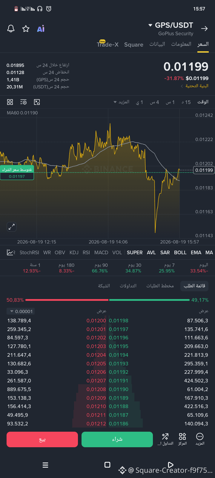Tap the headphones status icon
215x478 pixels.
coord(40,9)
